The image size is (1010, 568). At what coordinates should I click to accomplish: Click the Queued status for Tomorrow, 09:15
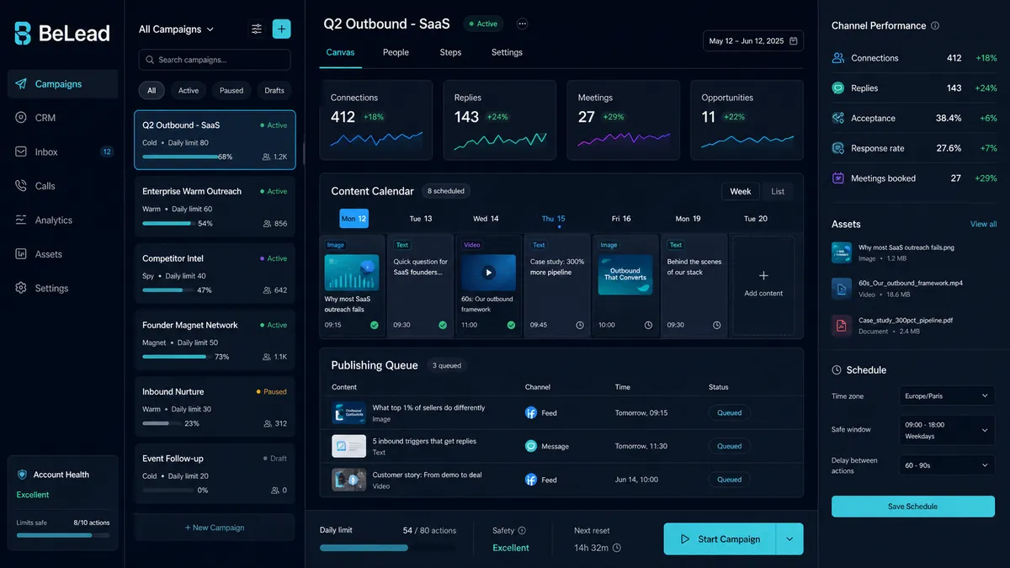730,413
